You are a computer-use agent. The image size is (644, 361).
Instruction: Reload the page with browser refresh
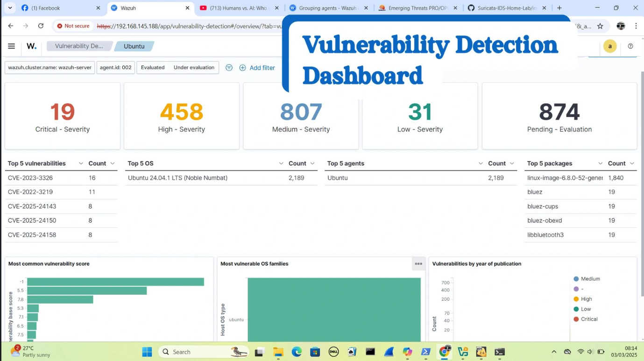41,26
